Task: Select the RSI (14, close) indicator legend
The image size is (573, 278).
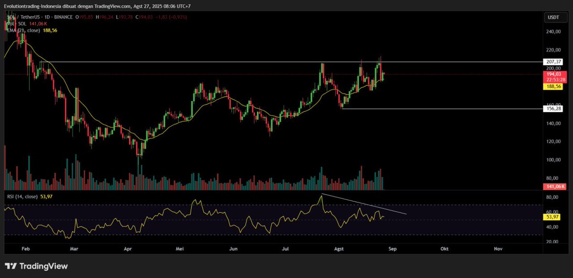Action: click(x=22, y=196)
